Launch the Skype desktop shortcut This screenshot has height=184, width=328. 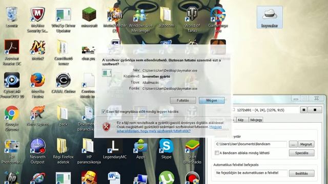pyautogui.click(x=166, y=149)
